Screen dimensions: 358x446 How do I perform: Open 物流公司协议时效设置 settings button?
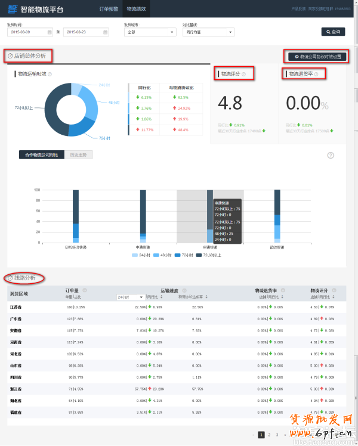tap(315, 57)
